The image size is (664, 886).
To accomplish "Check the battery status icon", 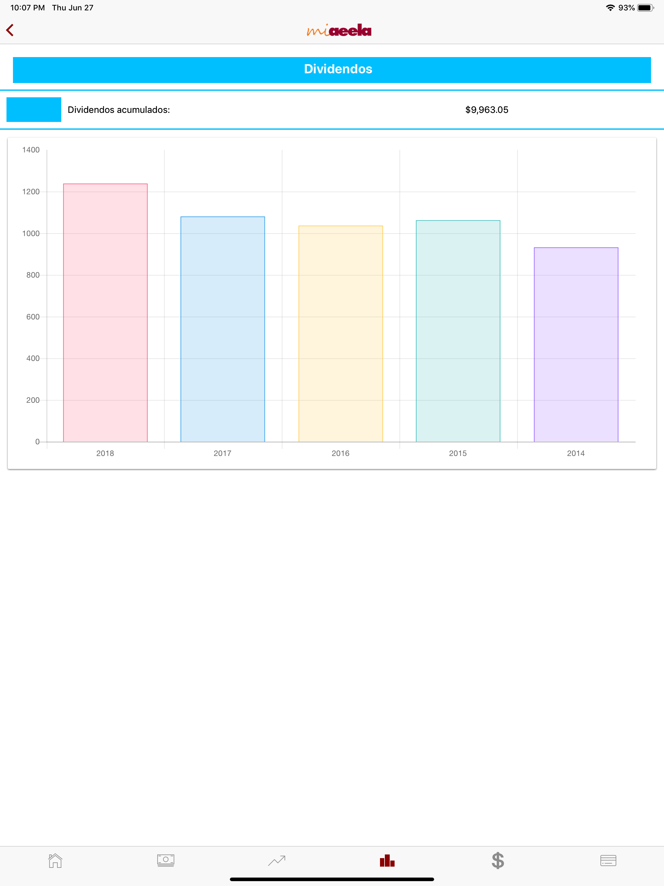I will (646, 7).
